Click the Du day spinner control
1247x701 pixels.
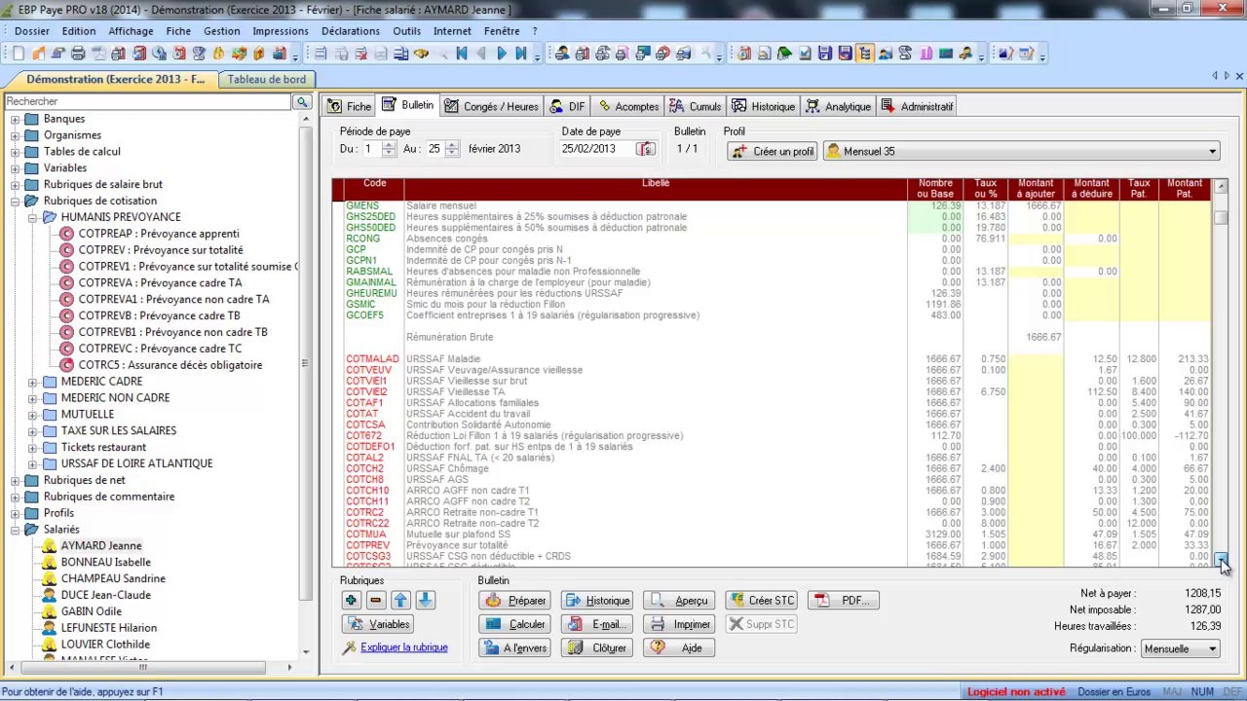[x=389, y=149]
